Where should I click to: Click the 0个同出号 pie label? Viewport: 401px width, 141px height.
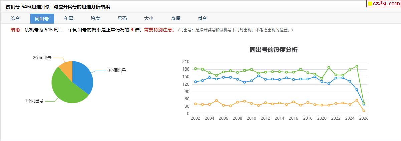[x=116, y=70]
